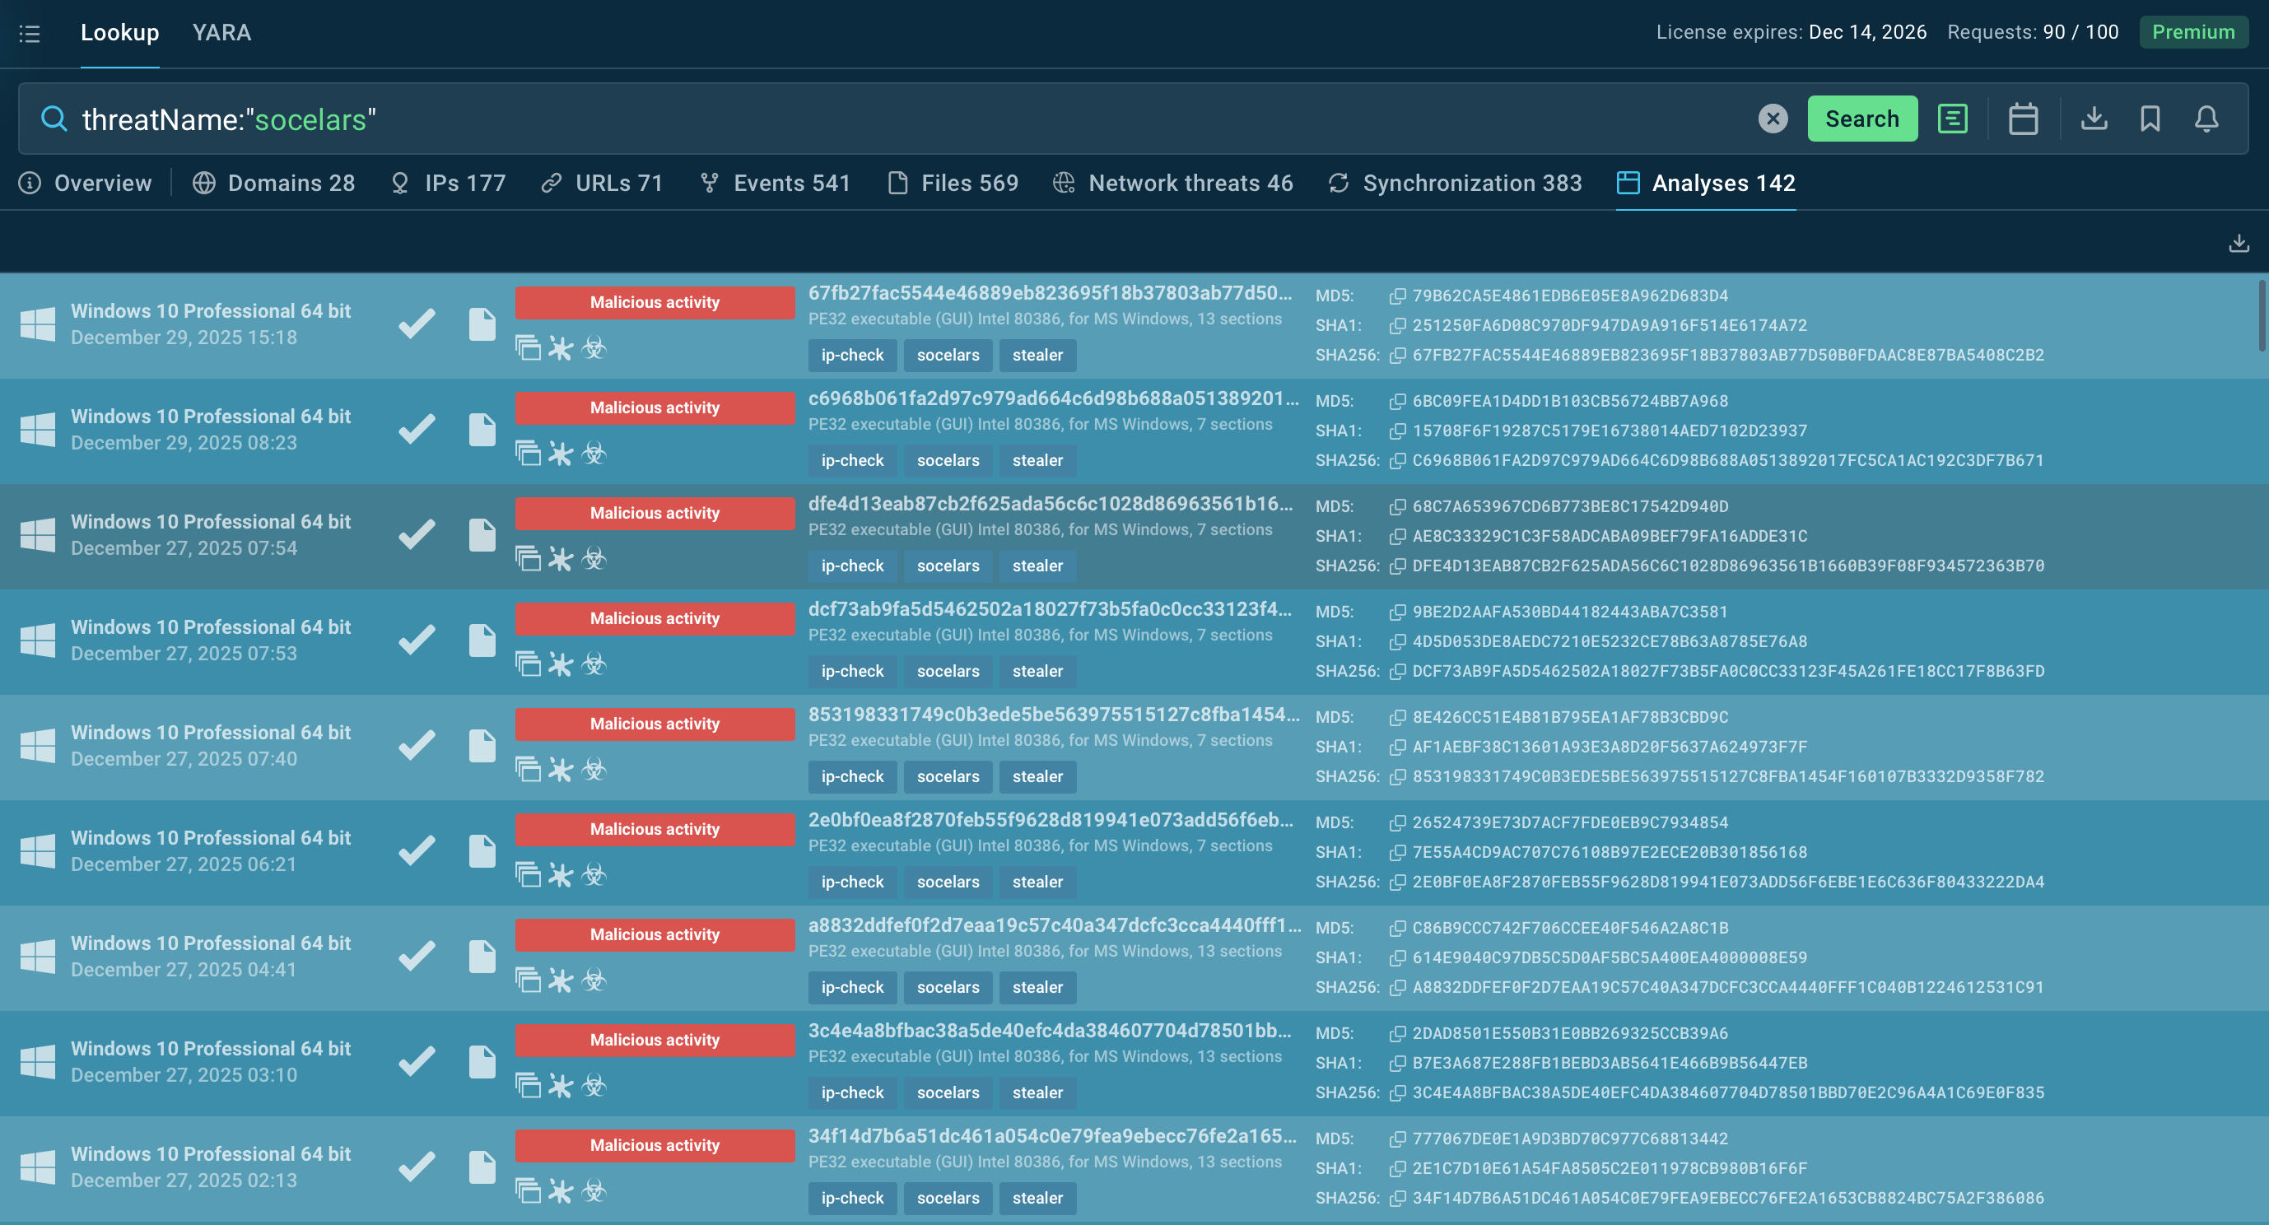Click the socelars tag on the first result

tap(947, 355)
